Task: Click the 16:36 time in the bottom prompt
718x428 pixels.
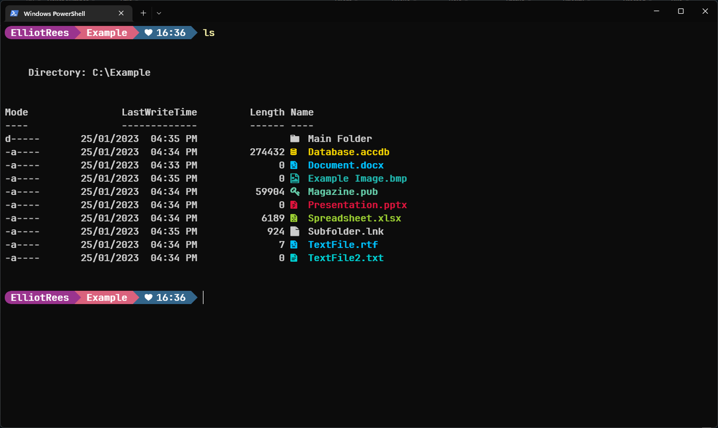Action: (x=171, y=297)
